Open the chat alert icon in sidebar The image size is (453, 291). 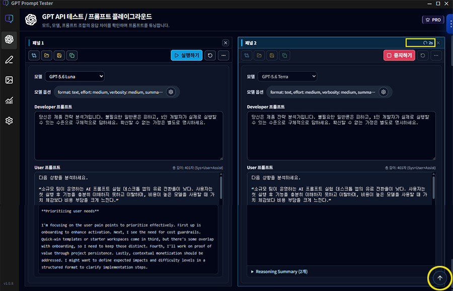coord(9,19)
